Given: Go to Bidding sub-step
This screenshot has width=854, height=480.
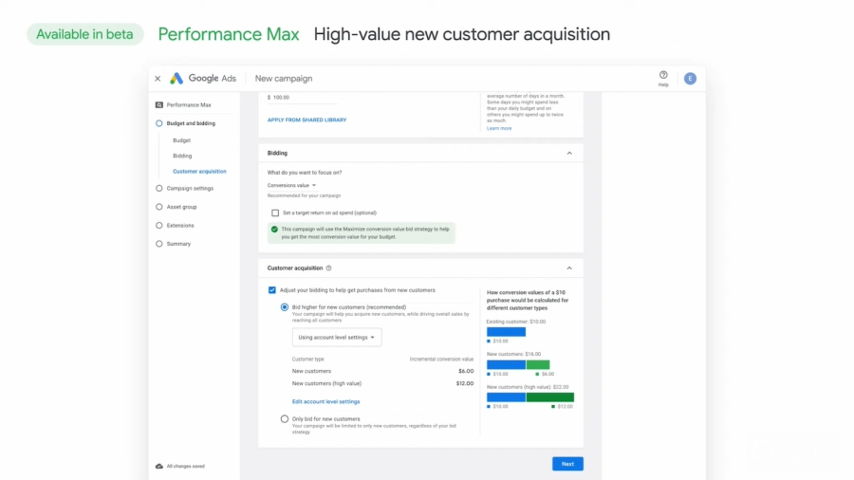Looking at the screenshot, I should (182, 156).
